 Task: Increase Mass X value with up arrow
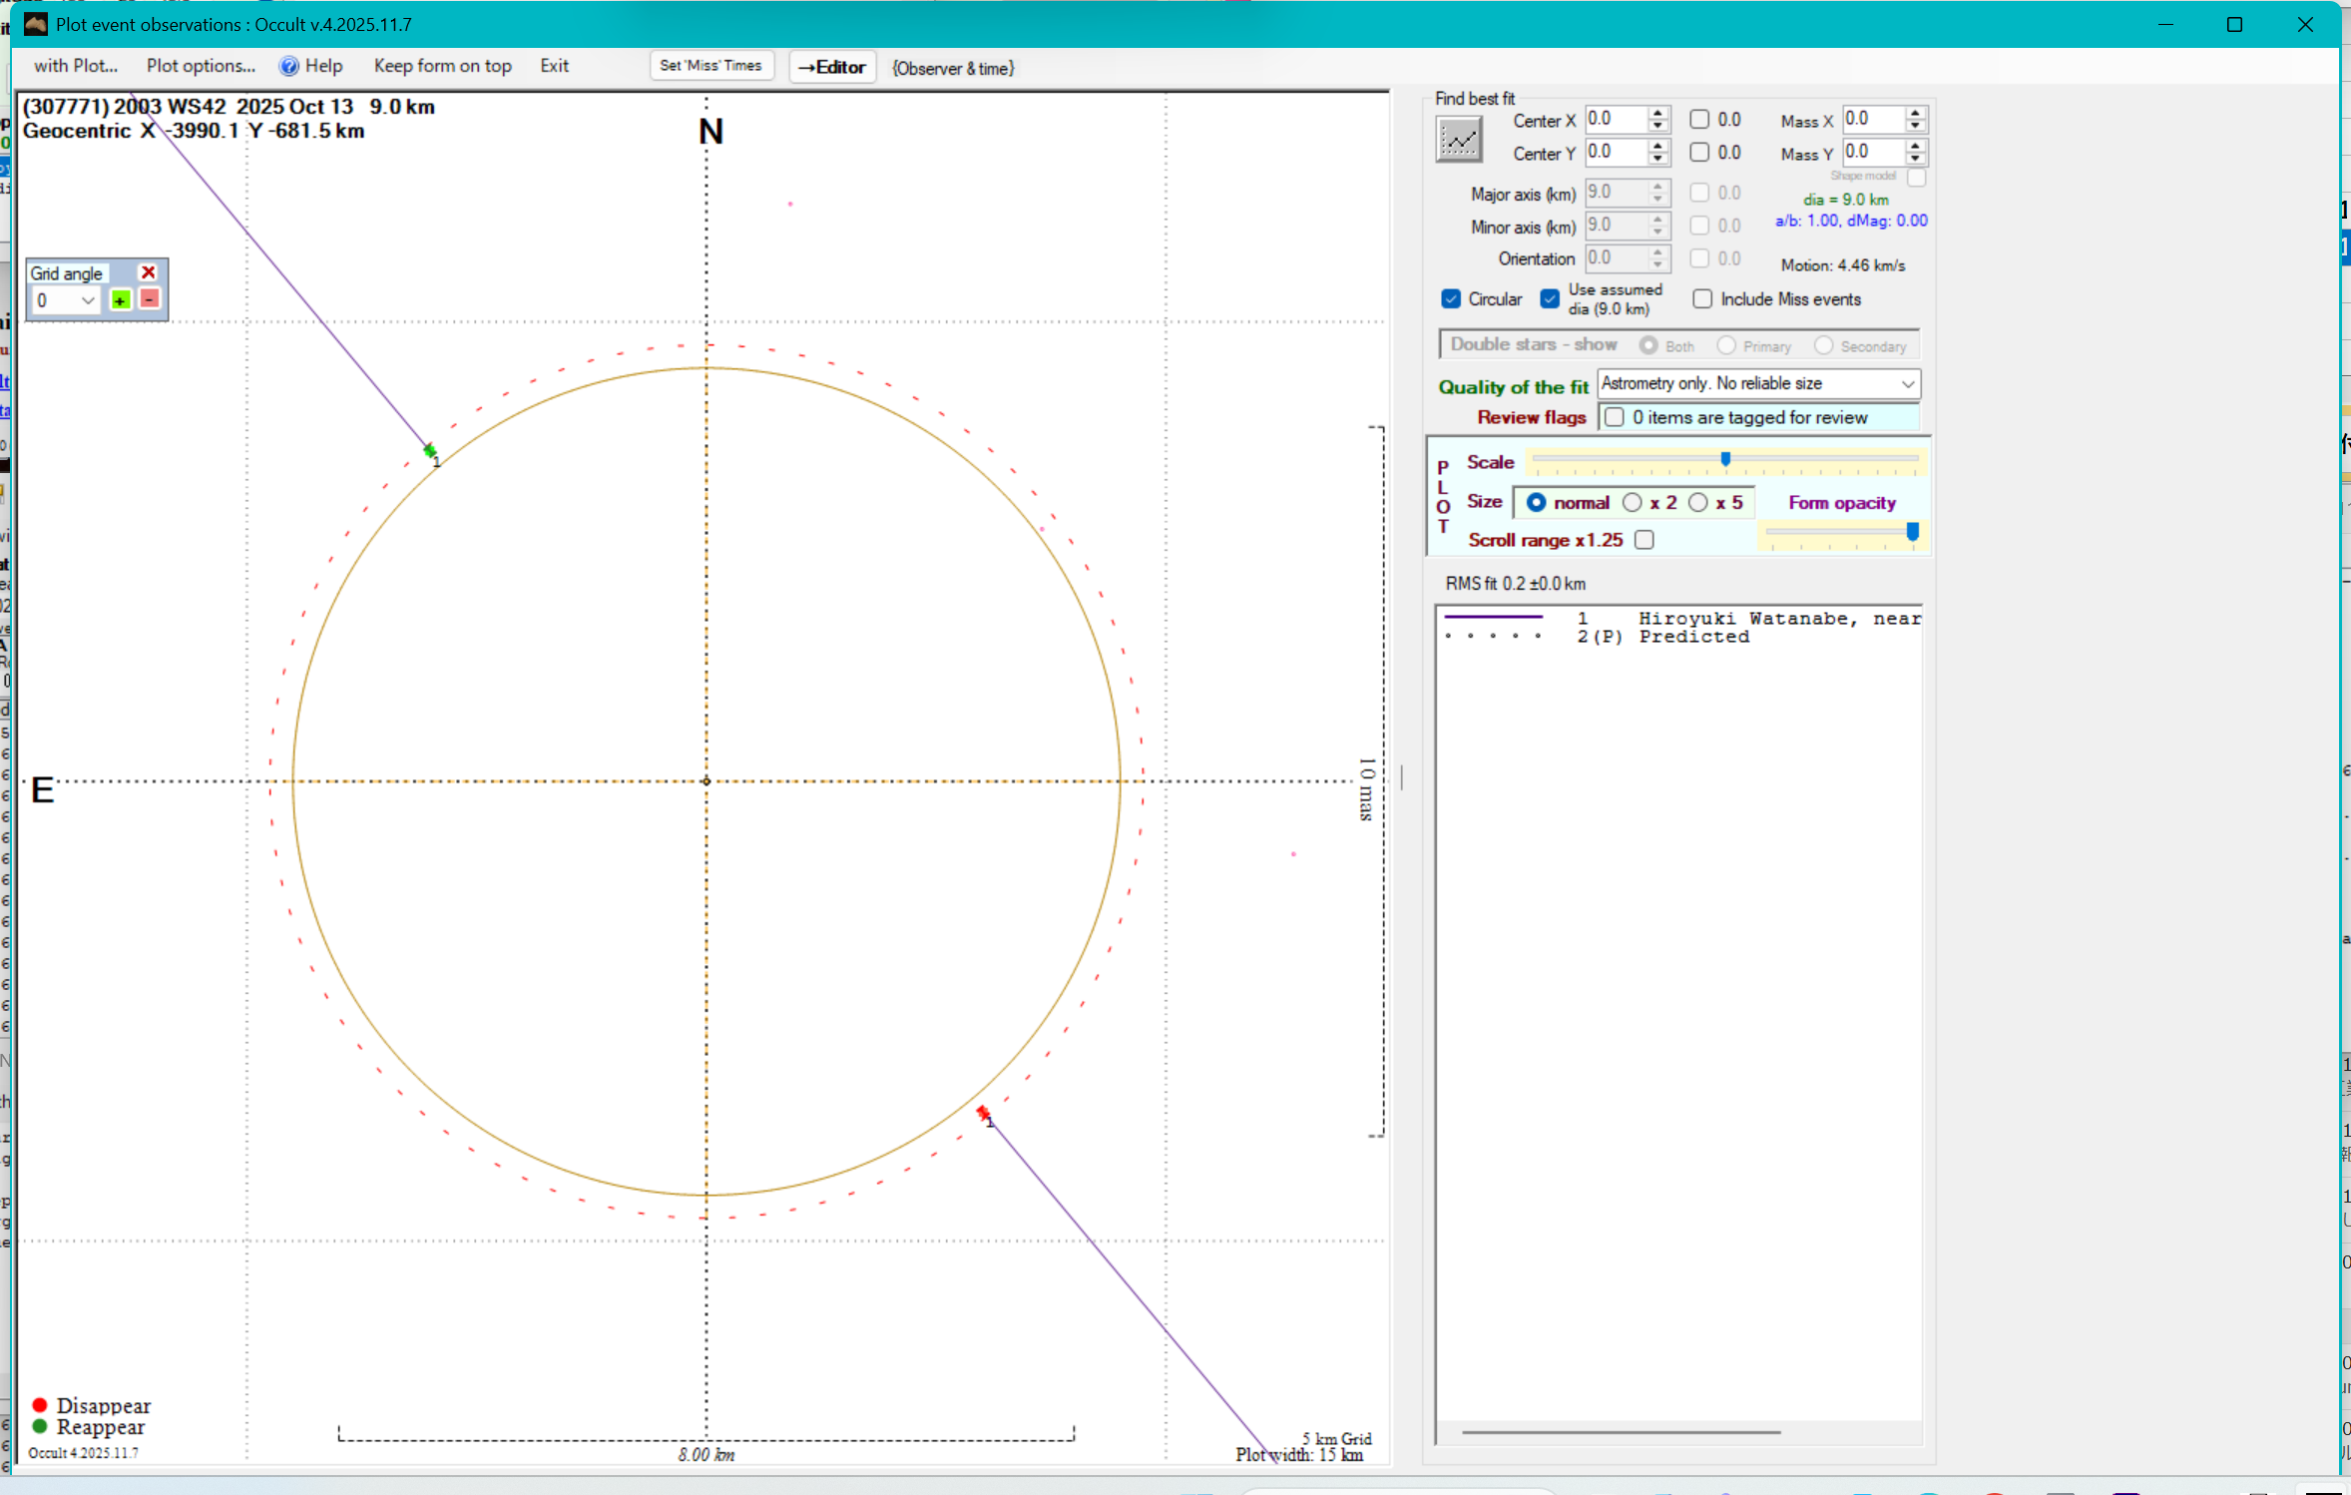(1915, 113)
